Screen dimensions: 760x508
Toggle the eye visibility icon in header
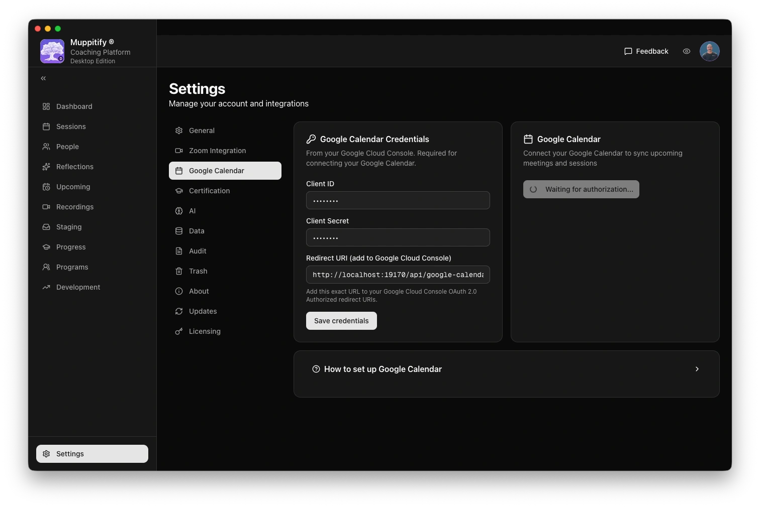(x=686, y=51)
